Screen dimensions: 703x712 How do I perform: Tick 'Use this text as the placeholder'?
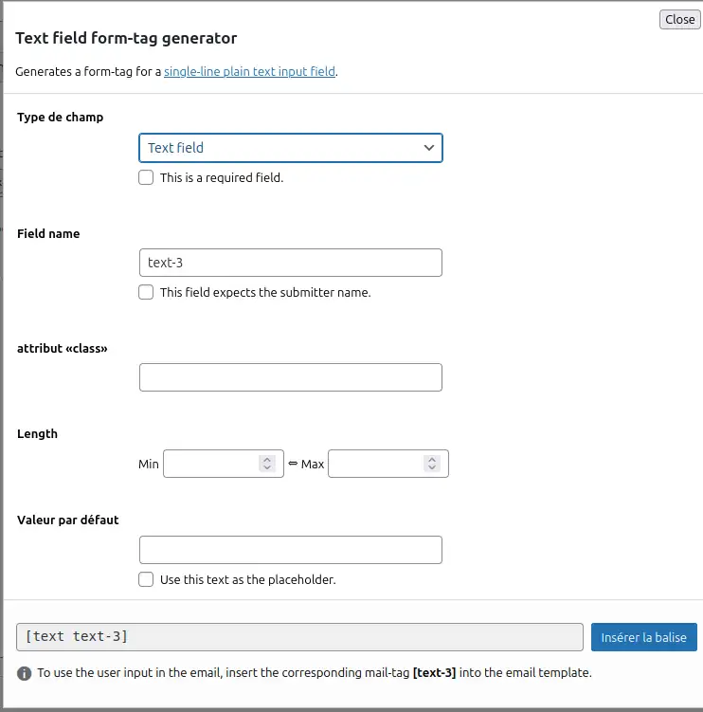pyautogui.click(x=146, y=579)
